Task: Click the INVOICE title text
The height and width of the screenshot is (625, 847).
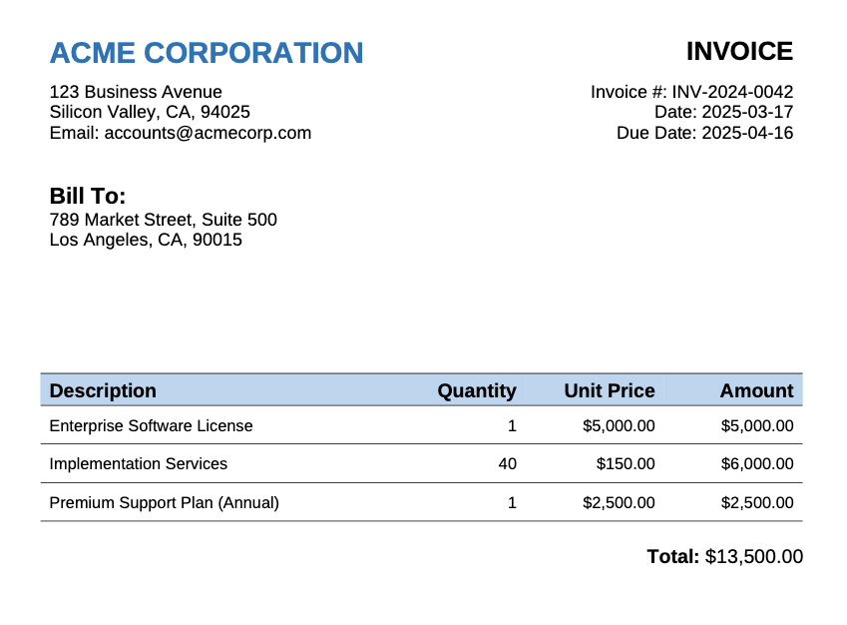Action: coord(739,51)
